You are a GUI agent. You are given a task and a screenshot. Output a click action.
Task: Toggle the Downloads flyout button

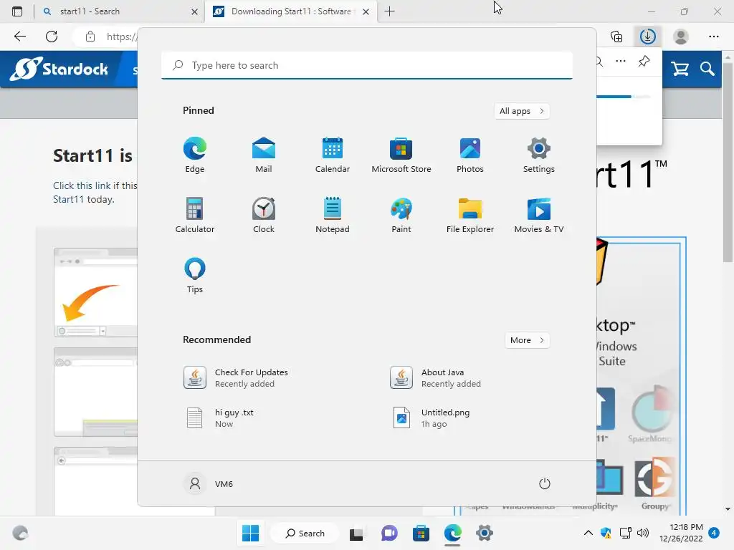point(648,37)
